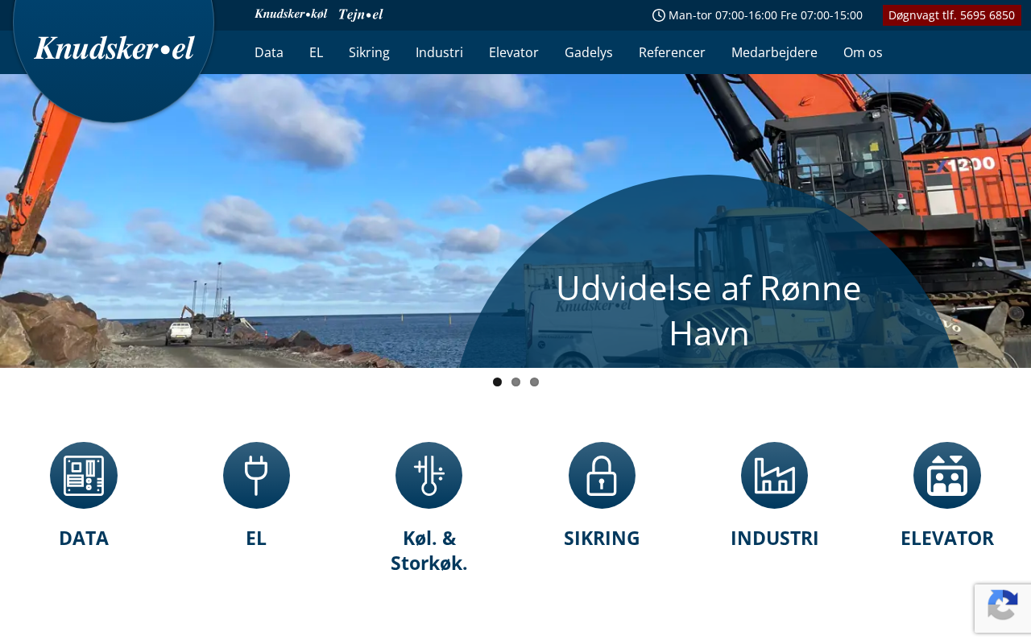Image resolution: width=1031 pixels, height=644 pixels.
Task: Open the Data menu item
Action: click(x=269, y=52)
